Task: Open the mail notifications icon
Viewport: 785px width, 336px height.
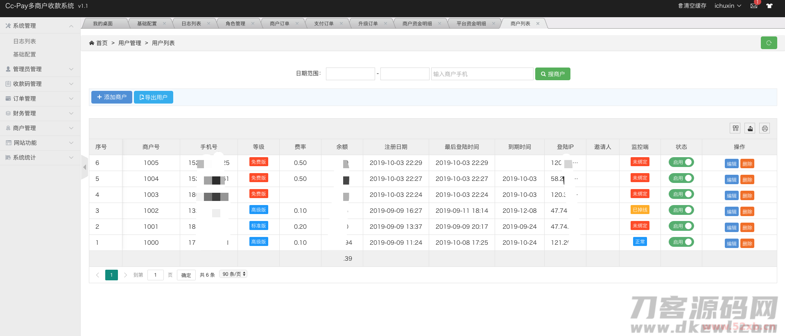Action: point(753,6)
